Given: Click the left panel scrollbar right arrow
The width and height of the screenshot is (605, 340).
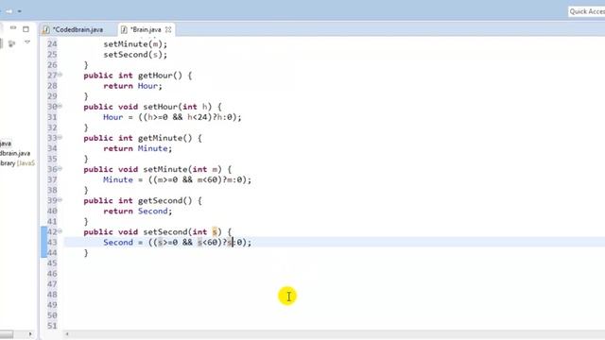Looking at the screenshot, I should [x=30, y=334].
